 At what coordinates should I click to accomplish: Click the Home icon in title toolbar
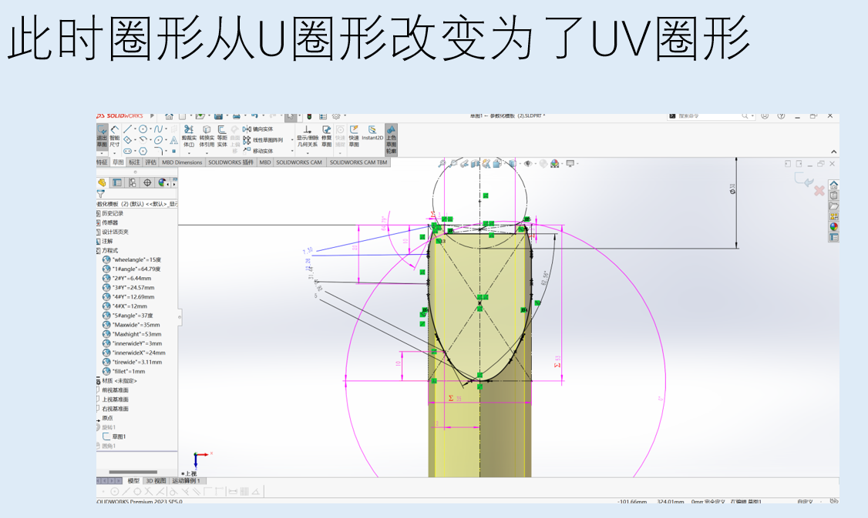(x=170, y=116)
